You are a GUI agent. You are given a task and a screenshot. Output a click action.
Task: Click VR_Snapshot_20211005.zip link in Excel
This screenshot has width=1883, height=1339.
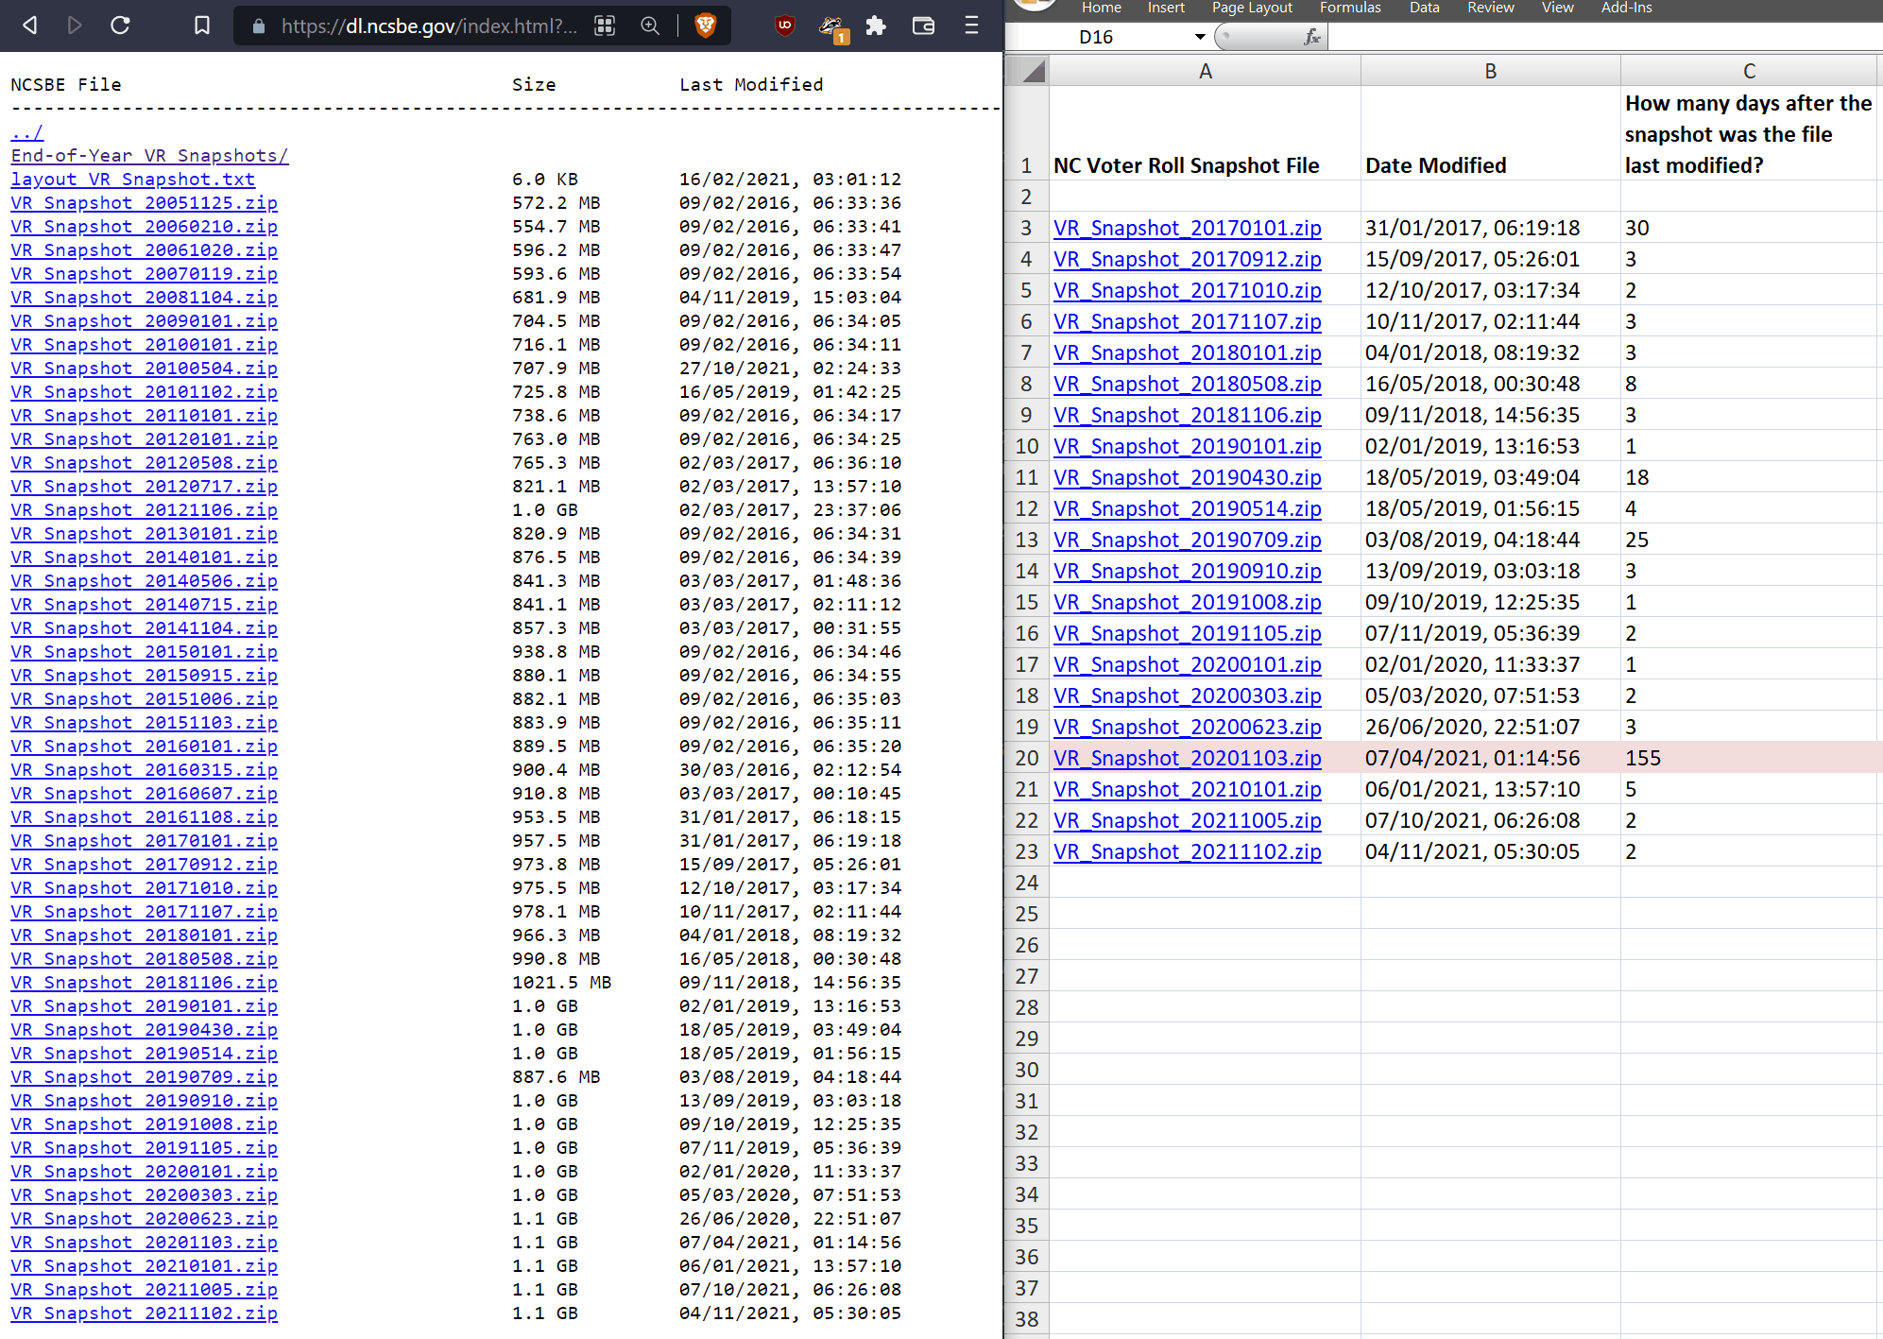(x=1188, y=820)
